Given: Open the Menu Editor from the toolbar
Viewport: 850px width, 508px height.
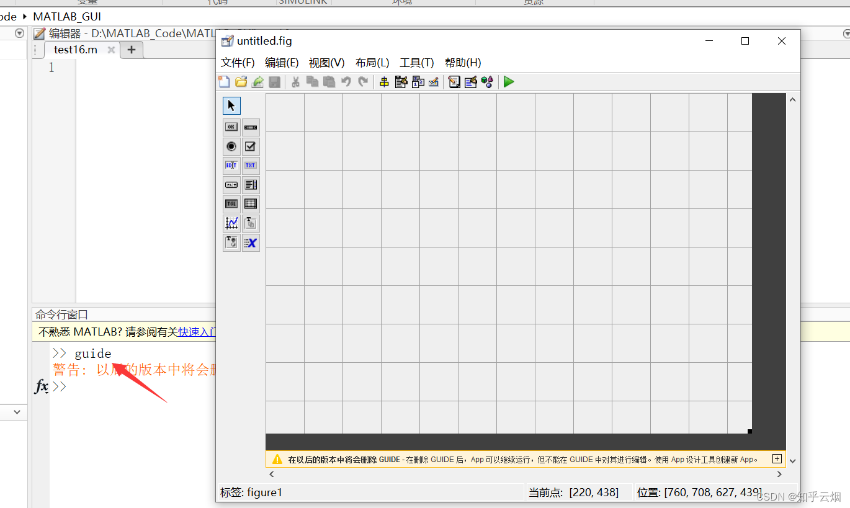Looking at the screenshot, I should tap(401, 81).
